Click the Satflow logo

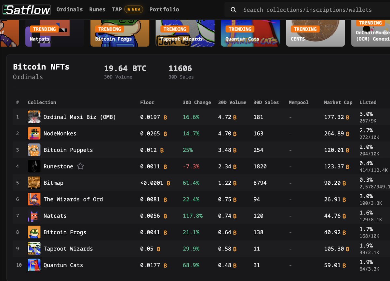[x=27, y=10]
